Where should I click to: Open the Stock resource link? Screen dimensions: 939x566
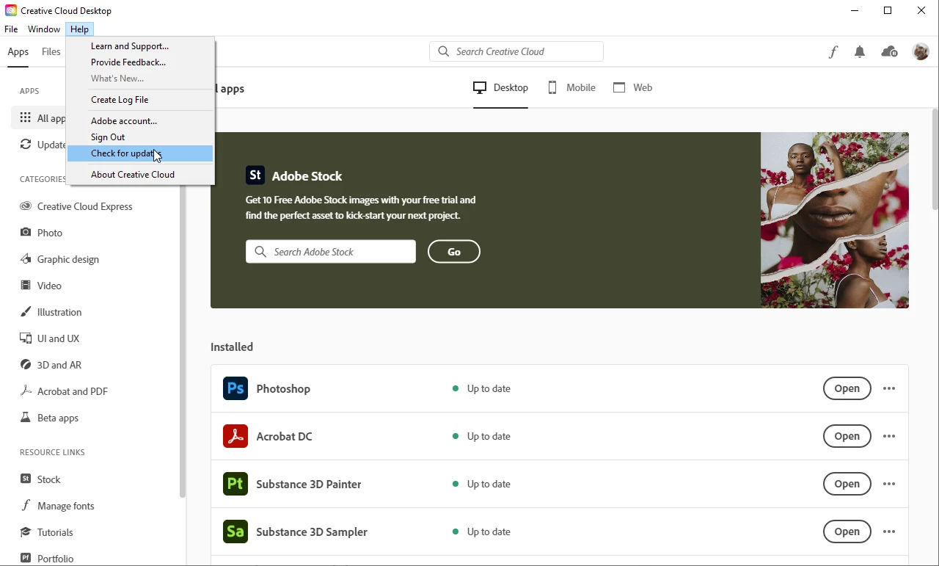(40, 479)
